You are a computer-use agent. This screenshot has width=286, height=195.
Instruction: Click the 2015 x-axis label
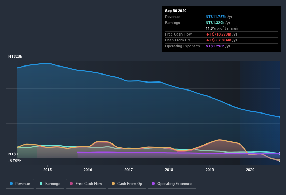point(47,170)
